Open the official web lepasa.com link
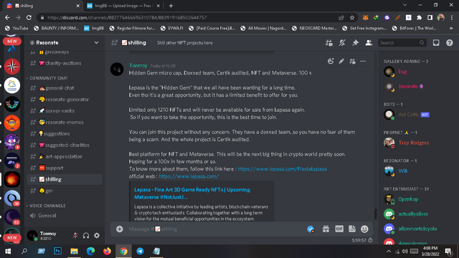459x258 pixels. (x=189, y=176)
